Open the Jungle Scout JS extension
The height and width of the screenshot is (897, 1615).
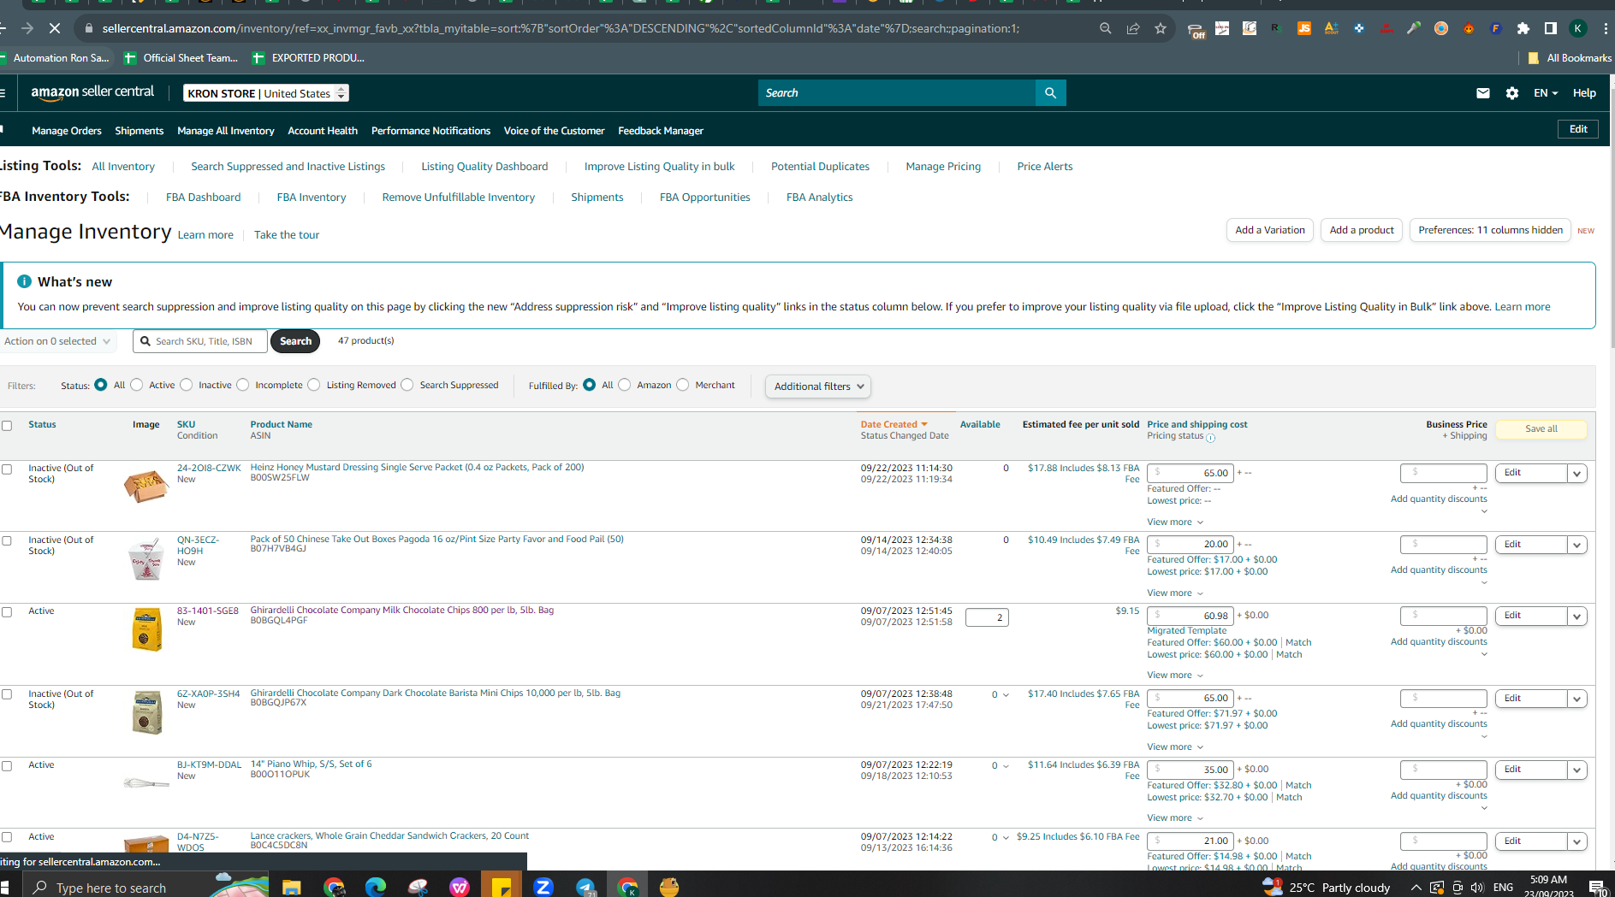click(1303, 28)
